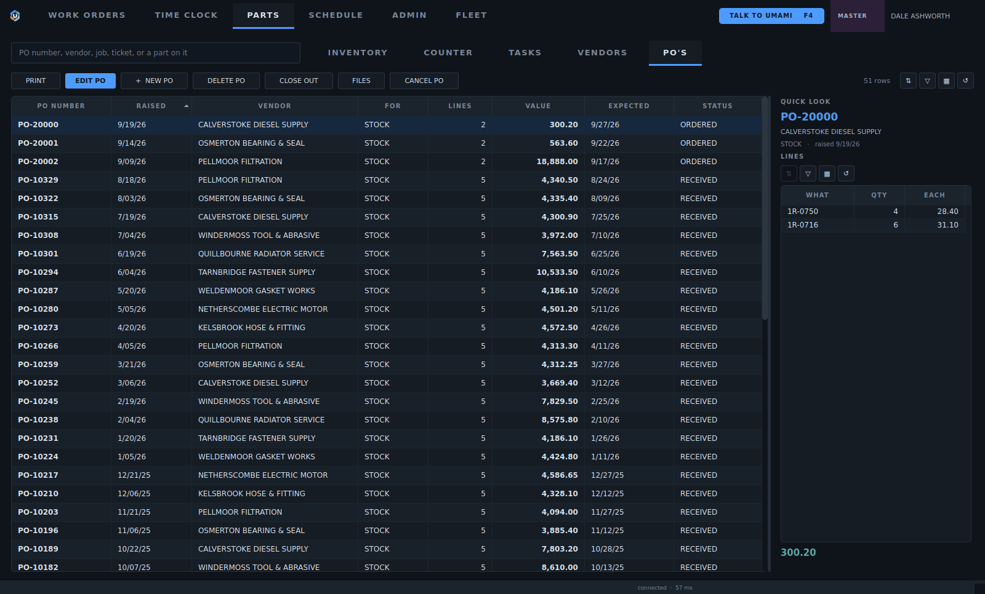Click the PO table vertical scrollbar

tap(765, 209)
